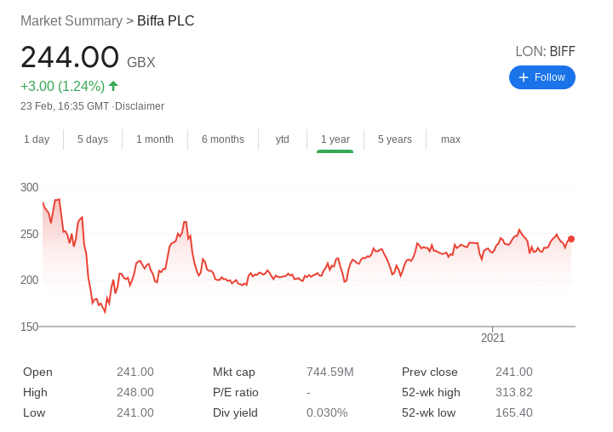Select the 1 day range tab
Screen dimensions: 613x432
tap(37, 139)
